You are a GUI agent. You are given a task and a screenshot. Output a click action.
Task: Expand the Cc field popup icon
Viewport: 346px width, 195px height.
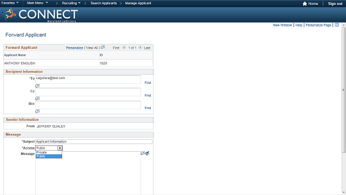[x=37, y=99]
